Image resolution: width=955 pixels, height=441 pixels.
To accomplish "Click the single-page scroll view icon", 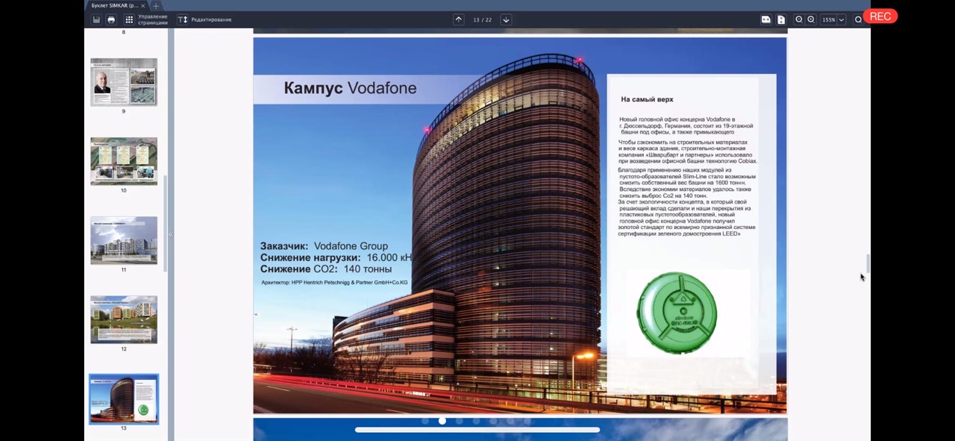I will click(x=781, y=19).
